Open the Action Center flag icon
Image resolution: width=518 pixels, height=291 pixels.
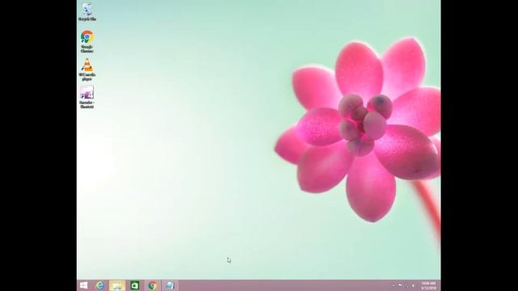(400, 285)
